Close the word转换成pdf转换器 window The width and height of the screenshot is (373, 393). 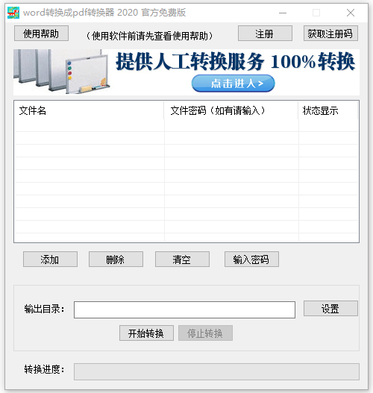pos(351,13)
